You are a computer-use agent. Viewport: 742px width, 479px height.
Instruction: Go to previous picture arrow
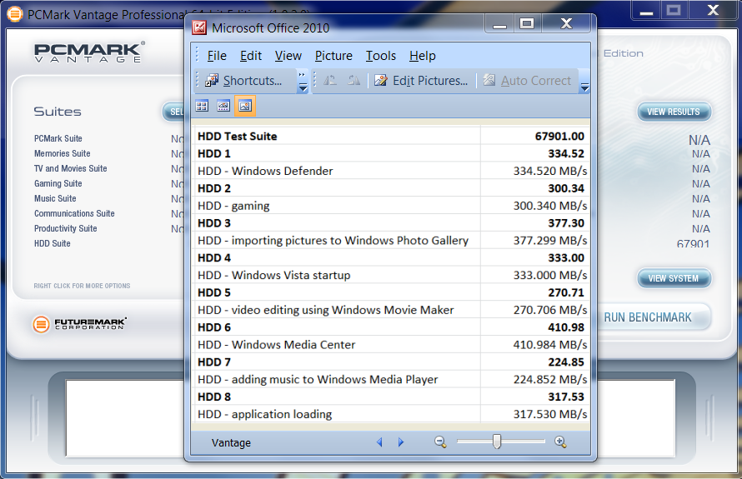pyautogui.click(x=379, y=442)
